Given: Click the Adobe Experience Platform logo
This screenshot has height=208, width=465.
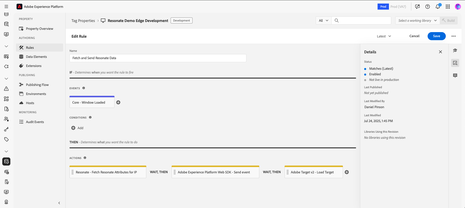Looking at the screenshot, I should [19, 7].
